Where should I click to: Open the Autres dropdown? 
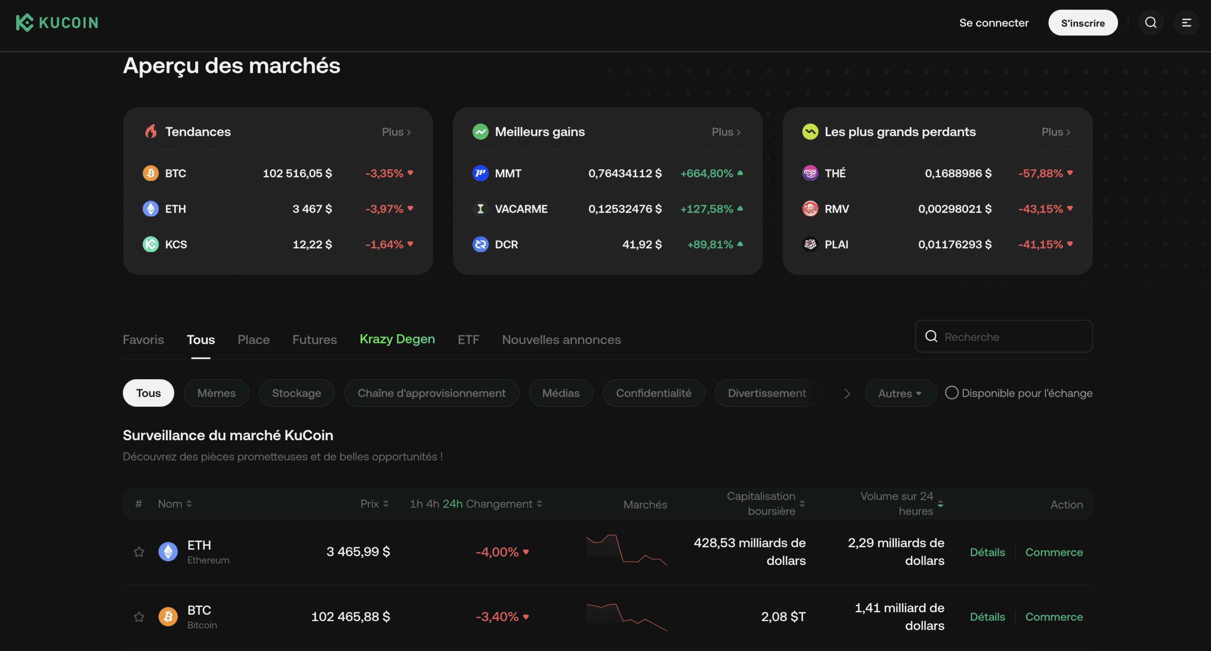[900, 393]
